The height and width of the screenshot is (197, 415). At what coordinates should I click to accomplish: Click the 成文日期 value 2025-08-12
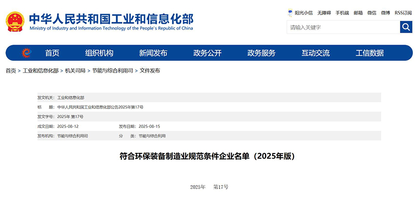click(x=68, y=126)
